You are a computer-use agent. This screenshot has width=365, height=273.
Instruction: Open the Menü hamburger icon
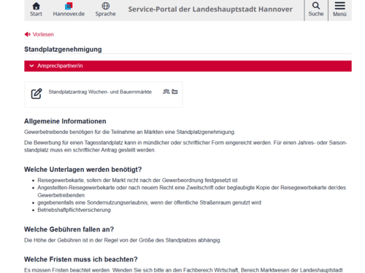pos(339,6)
